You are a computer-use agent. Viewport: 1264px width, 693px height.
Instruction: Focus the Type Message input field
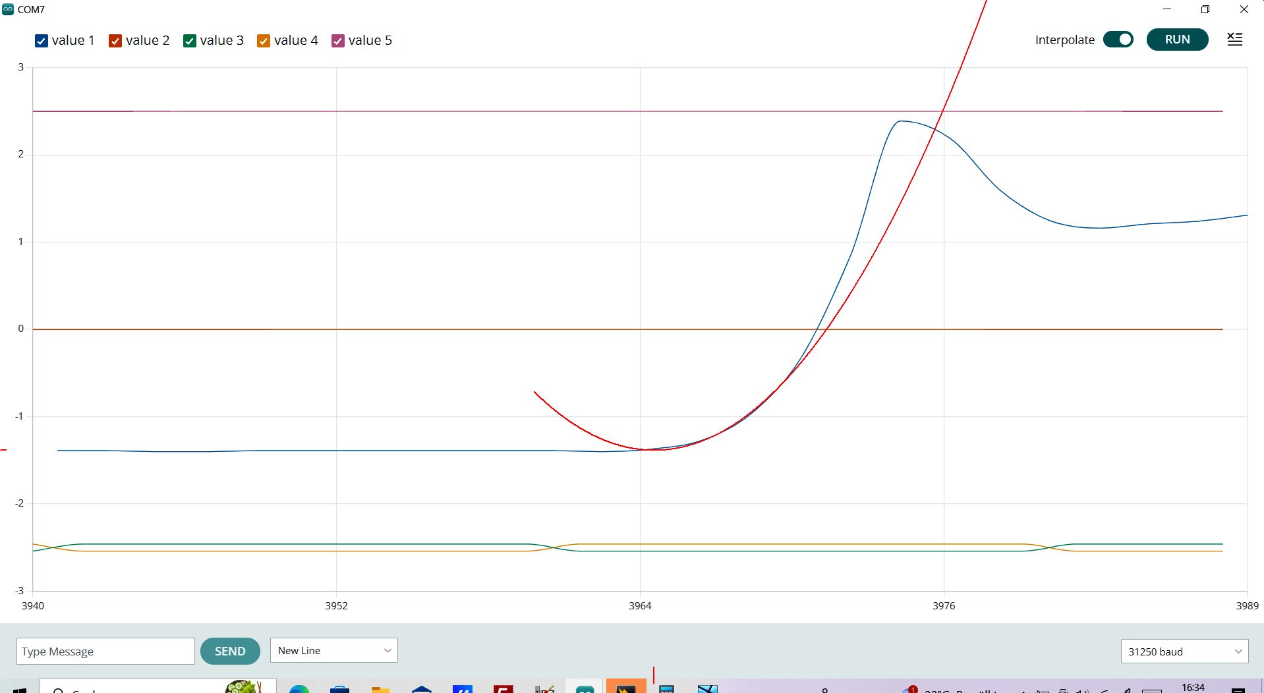pos(105,651)
